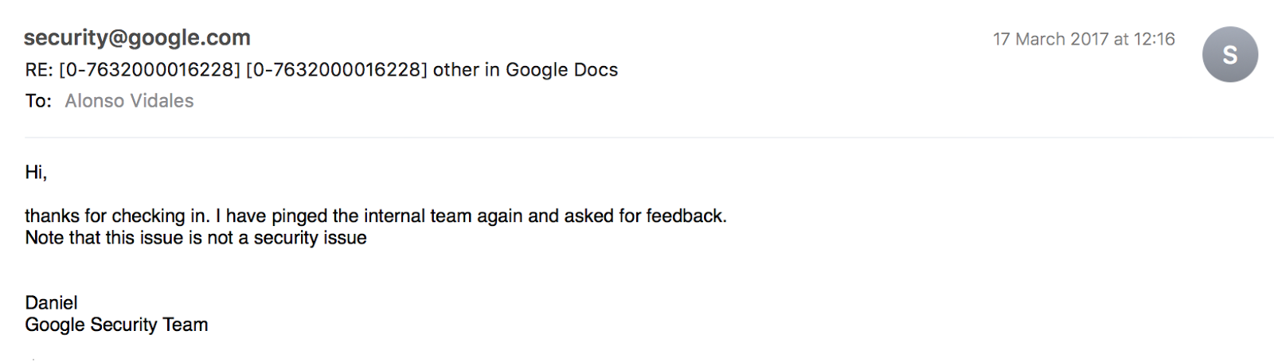Viewport: 1274px width, 362px height.
Task: Click the RE: prefix in the subject
Action: click(39, 70)
